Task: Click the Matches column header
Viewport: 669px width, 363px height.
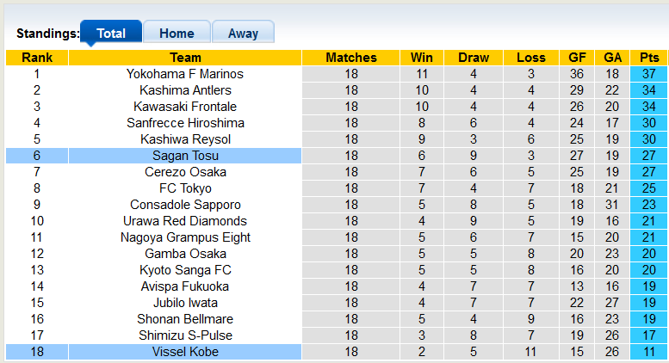Action: (351, 58)
